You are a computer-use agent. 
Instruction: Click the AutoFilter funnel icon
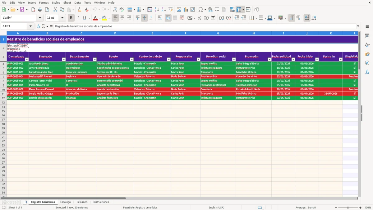point(170,10)
